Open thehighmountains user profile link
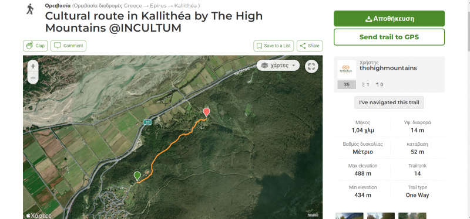The image size is (470, 219). pos(388,68)
